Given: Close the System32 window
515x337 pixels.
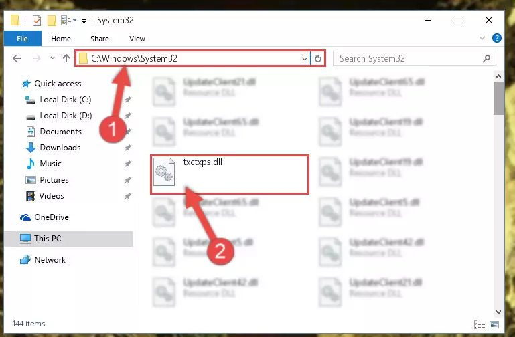Looking at the screenshot, I should [489, 20].
